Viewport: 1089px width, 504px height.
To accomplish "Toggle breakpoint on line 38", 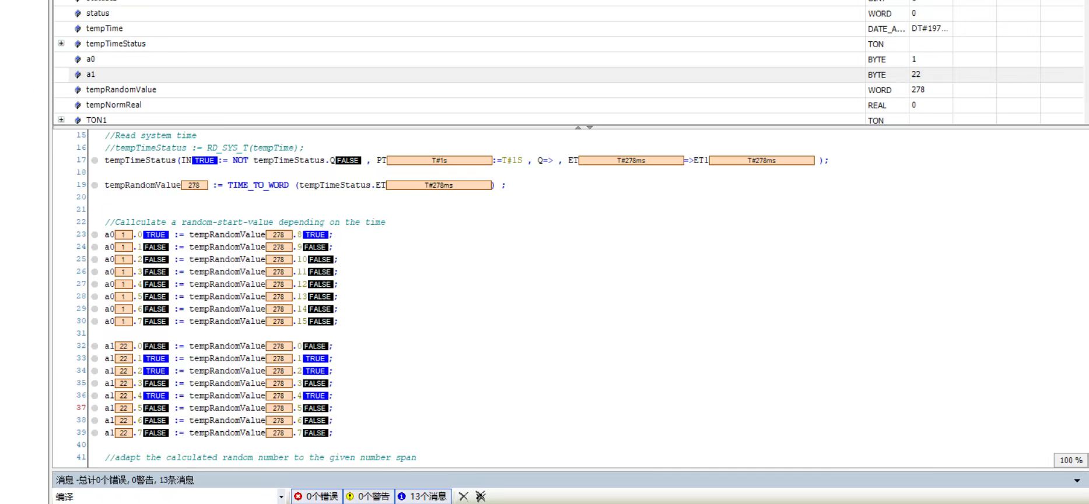I will [94, 421].
